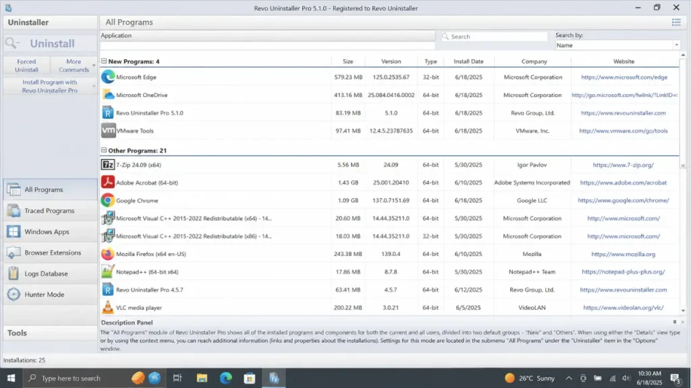Viewport: 691px width, 388px height.
Task: Click the Application text field
Action: 267,45
